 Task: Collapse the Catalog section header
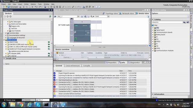[153, 19]
